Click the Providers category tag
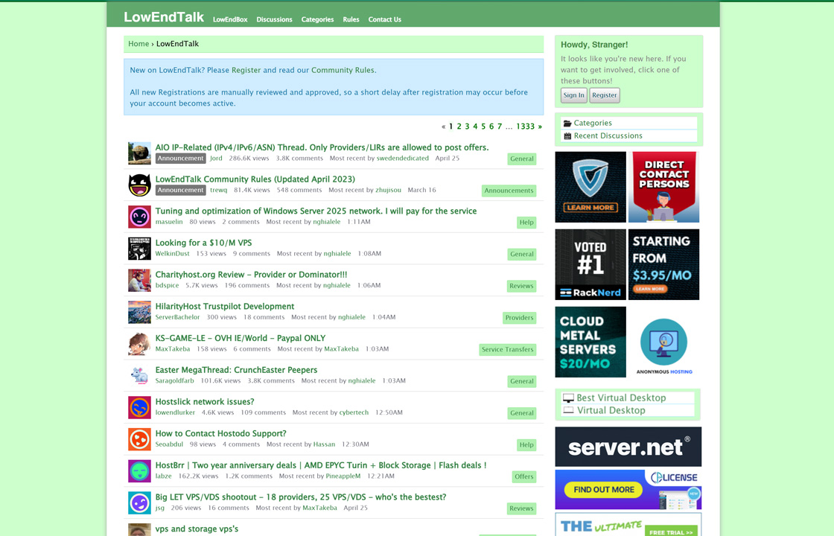The image size is (834, 536). click(519, 317)
